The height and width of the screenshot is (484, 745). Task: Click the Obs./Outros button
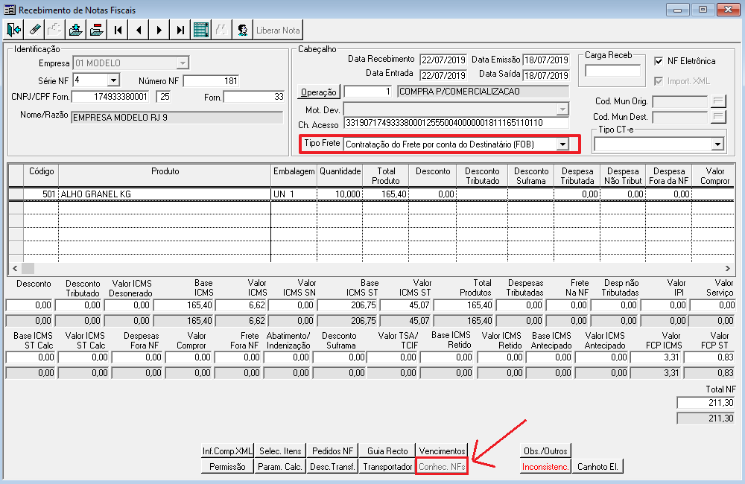point(545,450)
